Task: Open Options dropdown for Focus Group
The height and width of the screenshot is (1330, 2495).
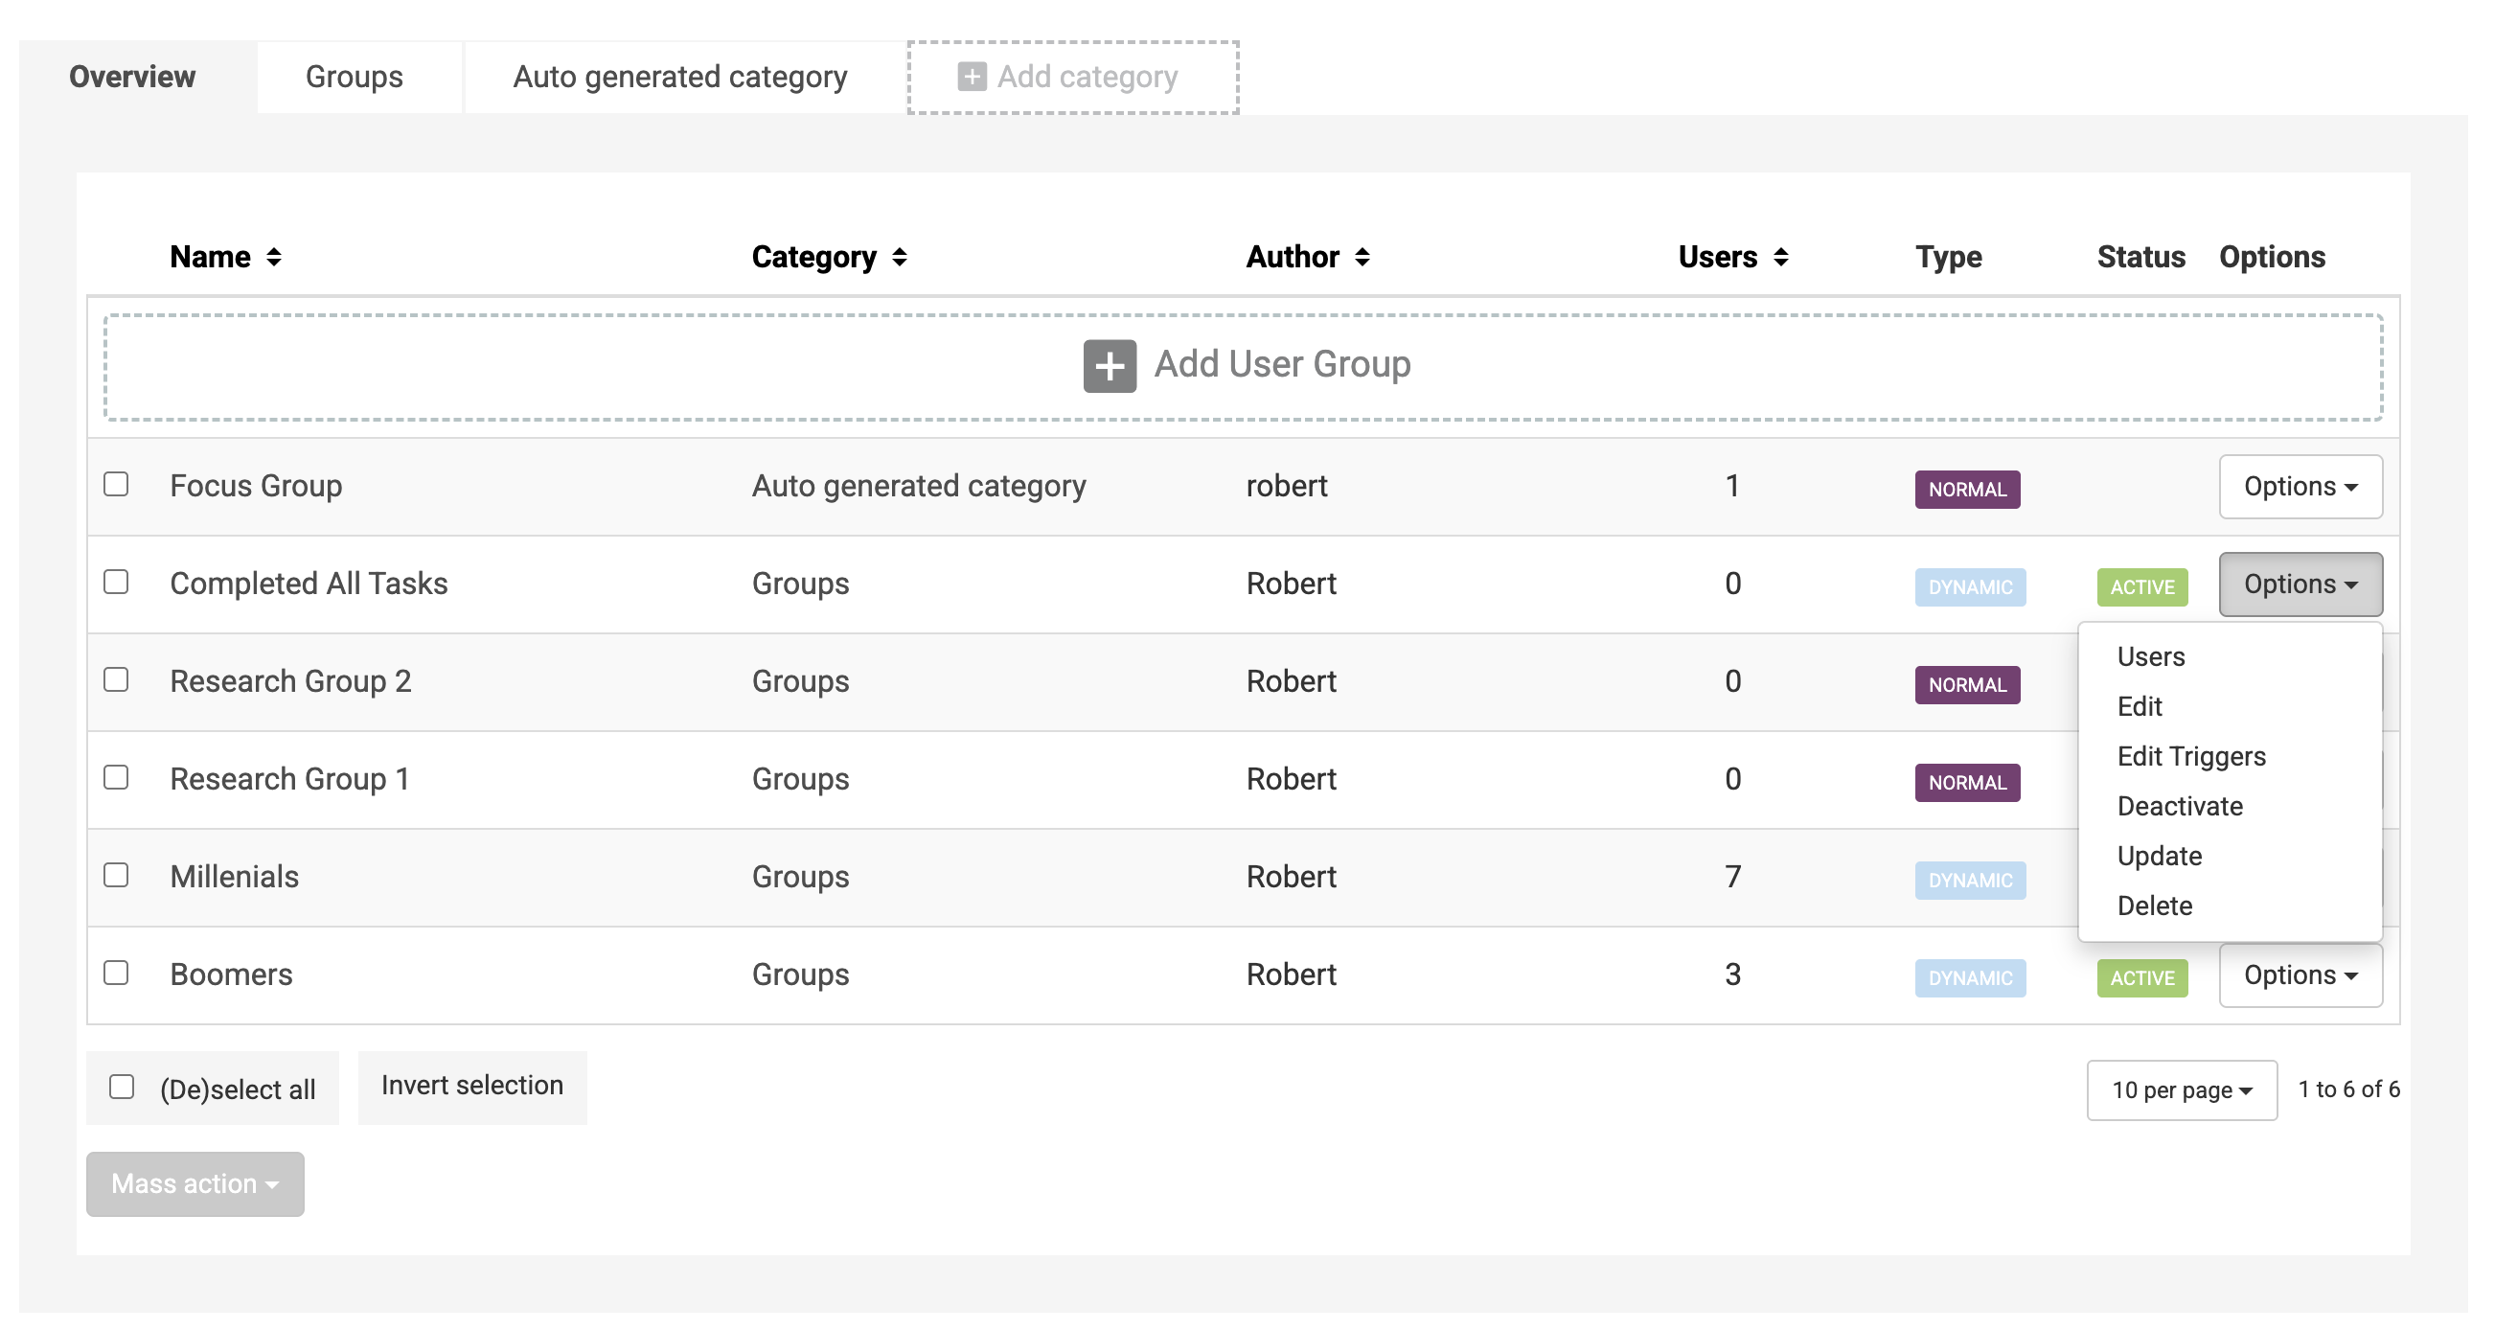Action: [2300, 486]
